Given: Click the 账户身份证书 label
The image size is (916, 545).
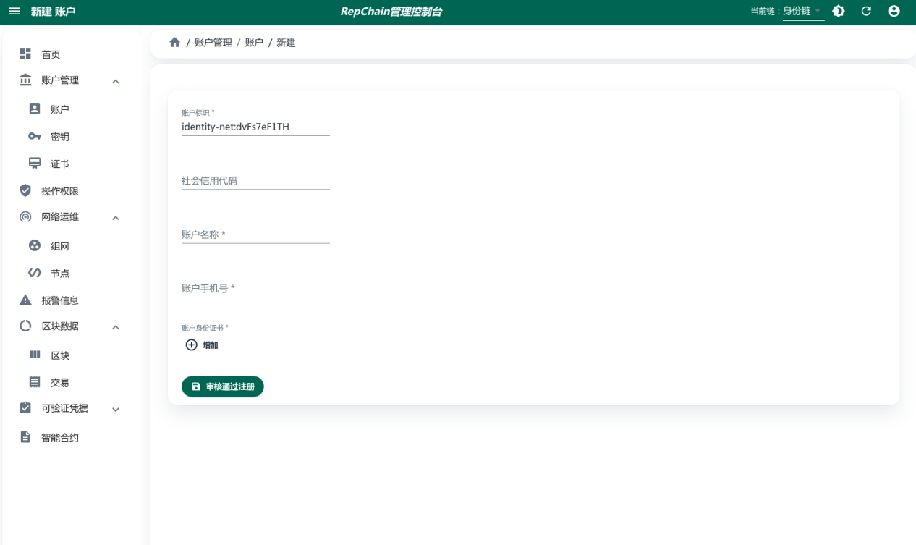Looking at the screenshot, I should [205, 328].
